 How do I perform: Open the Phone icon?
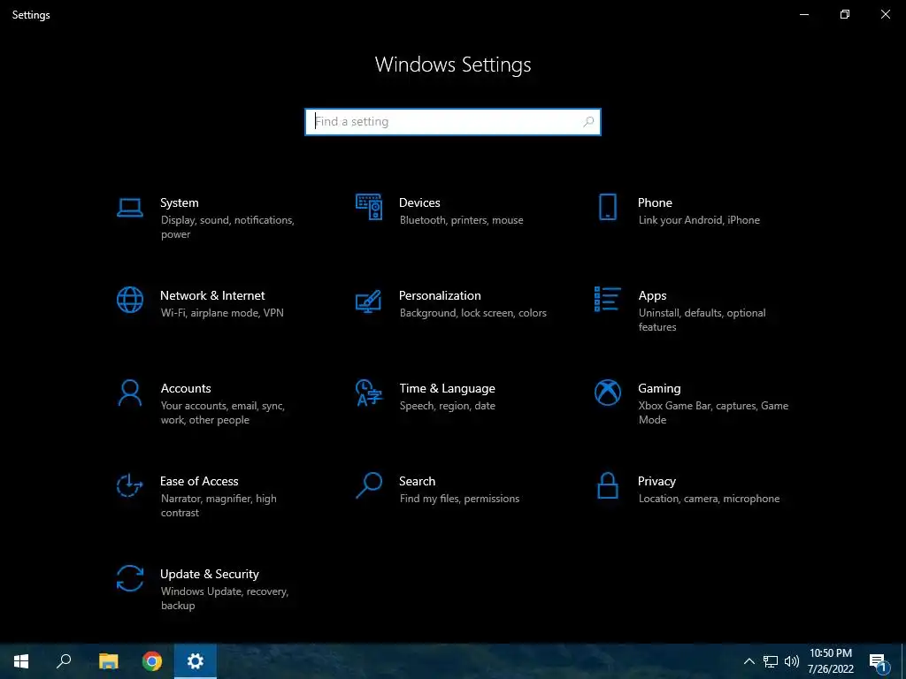[x=607, y=207]
